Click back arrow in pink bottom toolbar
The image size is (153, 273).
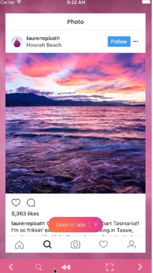pos(11,267)
